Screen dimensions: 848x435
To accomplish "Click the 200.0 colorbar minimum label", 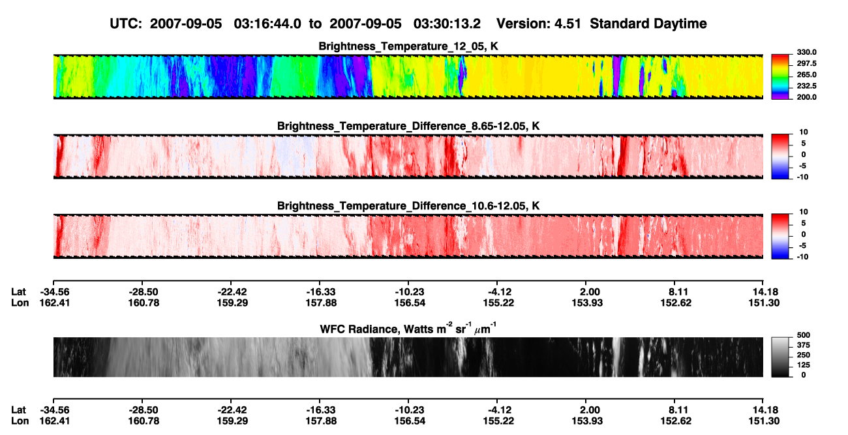I will point(806,97).
